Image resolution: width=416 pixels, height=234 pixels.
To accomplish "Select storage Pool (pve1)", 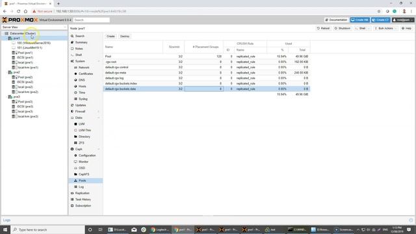I will click(x=25, y=53).
